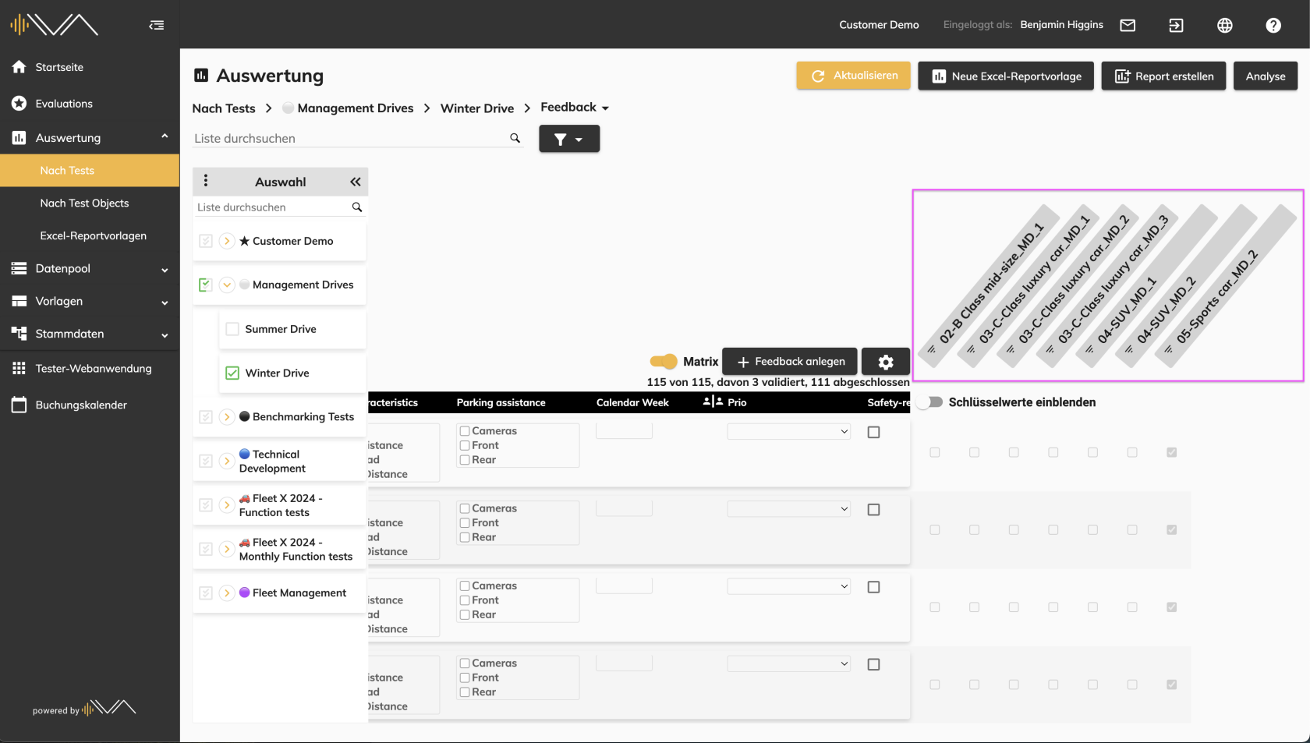Screen dimensions: 1310x743
Task: Collapse the Auswertung sidebar section
Action: click(165, 136)
